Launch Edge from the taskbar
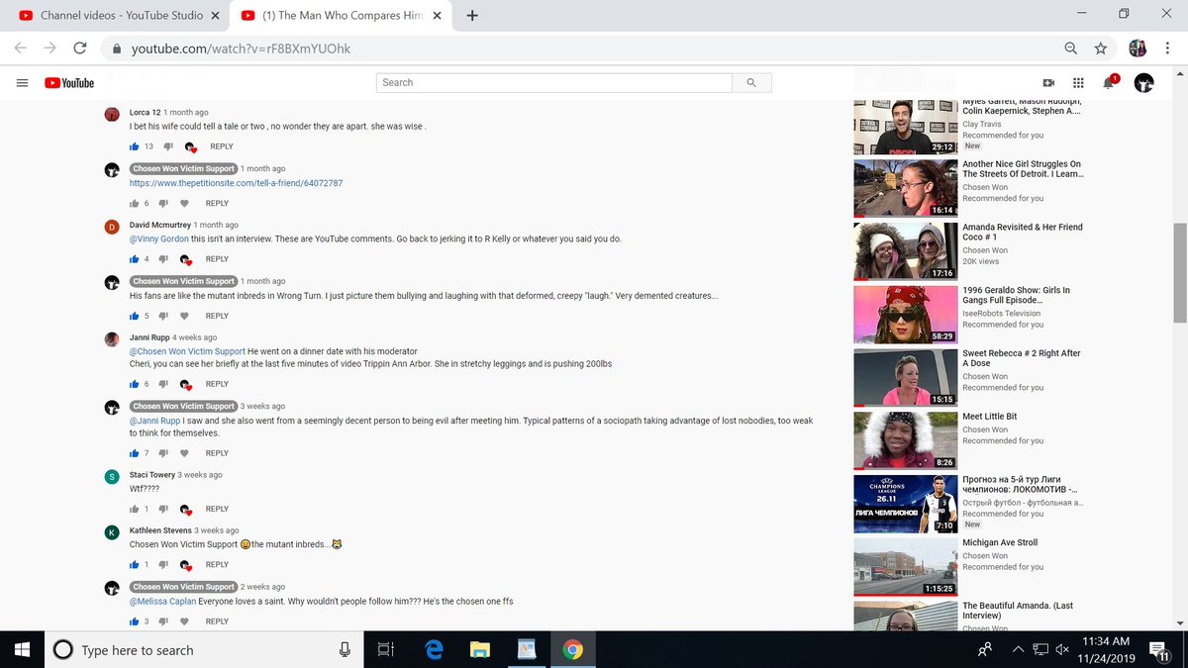 pyautogui.click(x=434, y=649)
